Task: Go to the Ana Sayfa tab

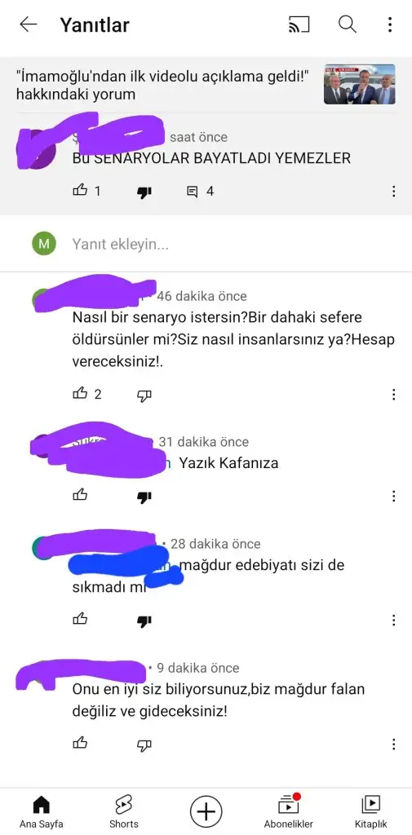Action: 42,811
